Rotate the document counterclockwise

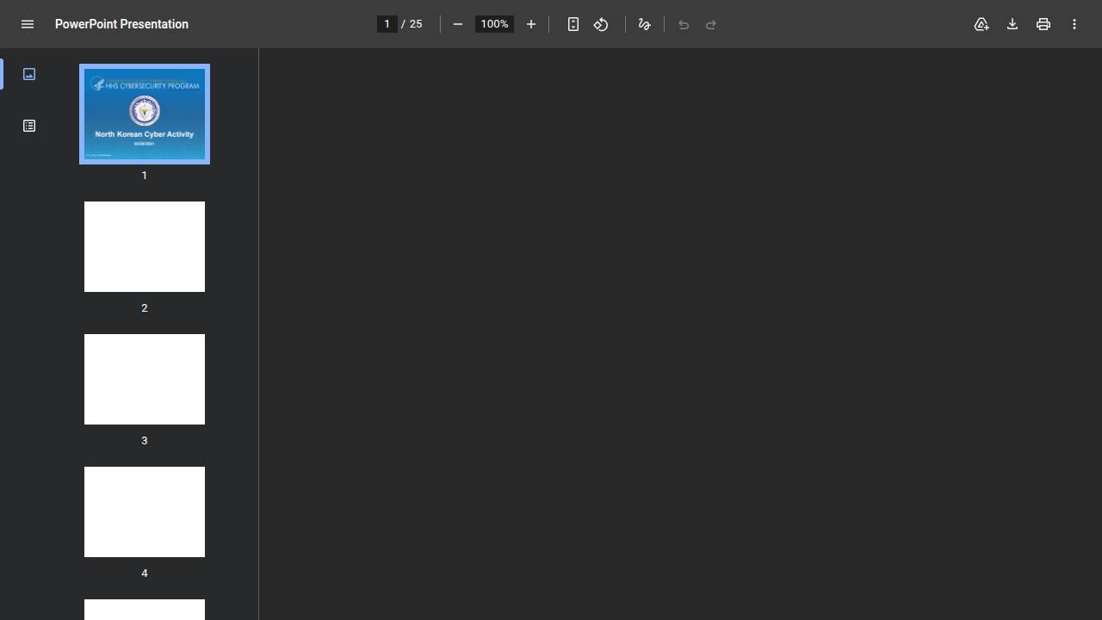pos(601,24)
